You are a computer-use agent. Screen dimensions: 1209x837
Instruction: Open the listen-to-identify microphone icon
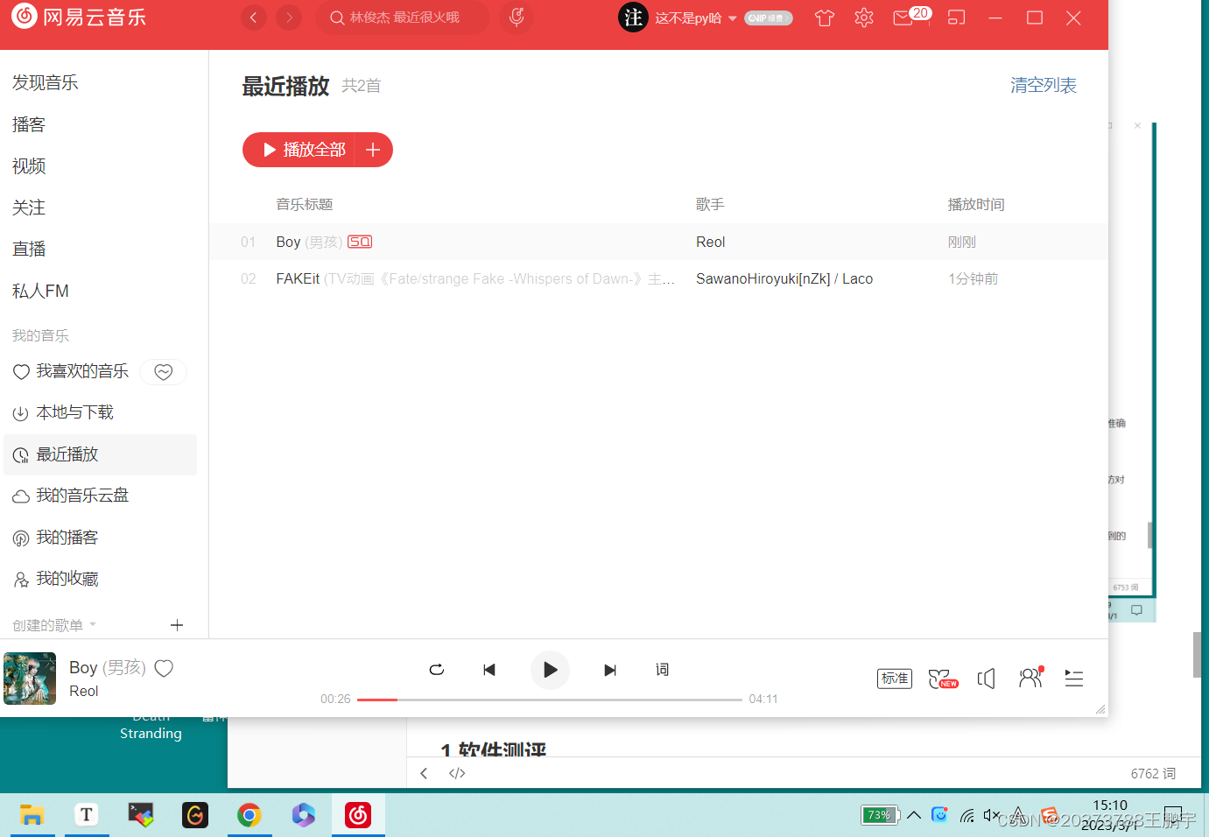point(517,18)
